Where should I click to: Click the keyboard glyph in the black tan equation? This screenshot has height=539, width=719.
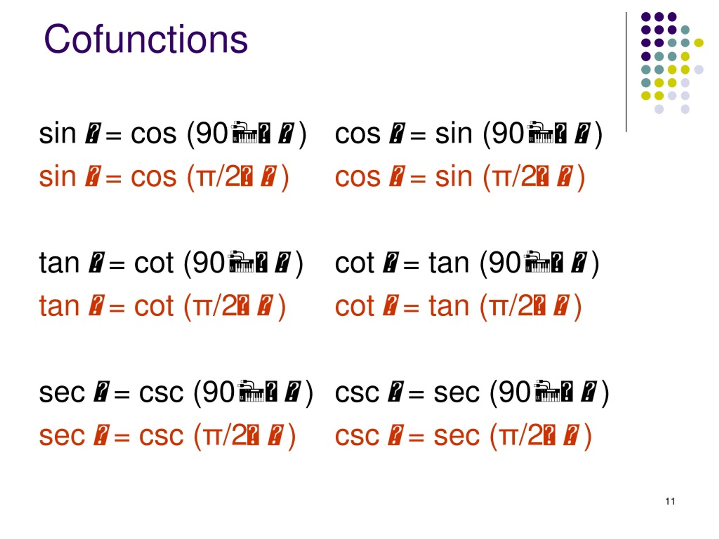[x=241, y=262]
